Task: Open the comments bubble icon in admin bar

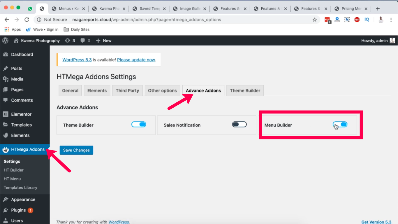Action: [x=85, y=41]
